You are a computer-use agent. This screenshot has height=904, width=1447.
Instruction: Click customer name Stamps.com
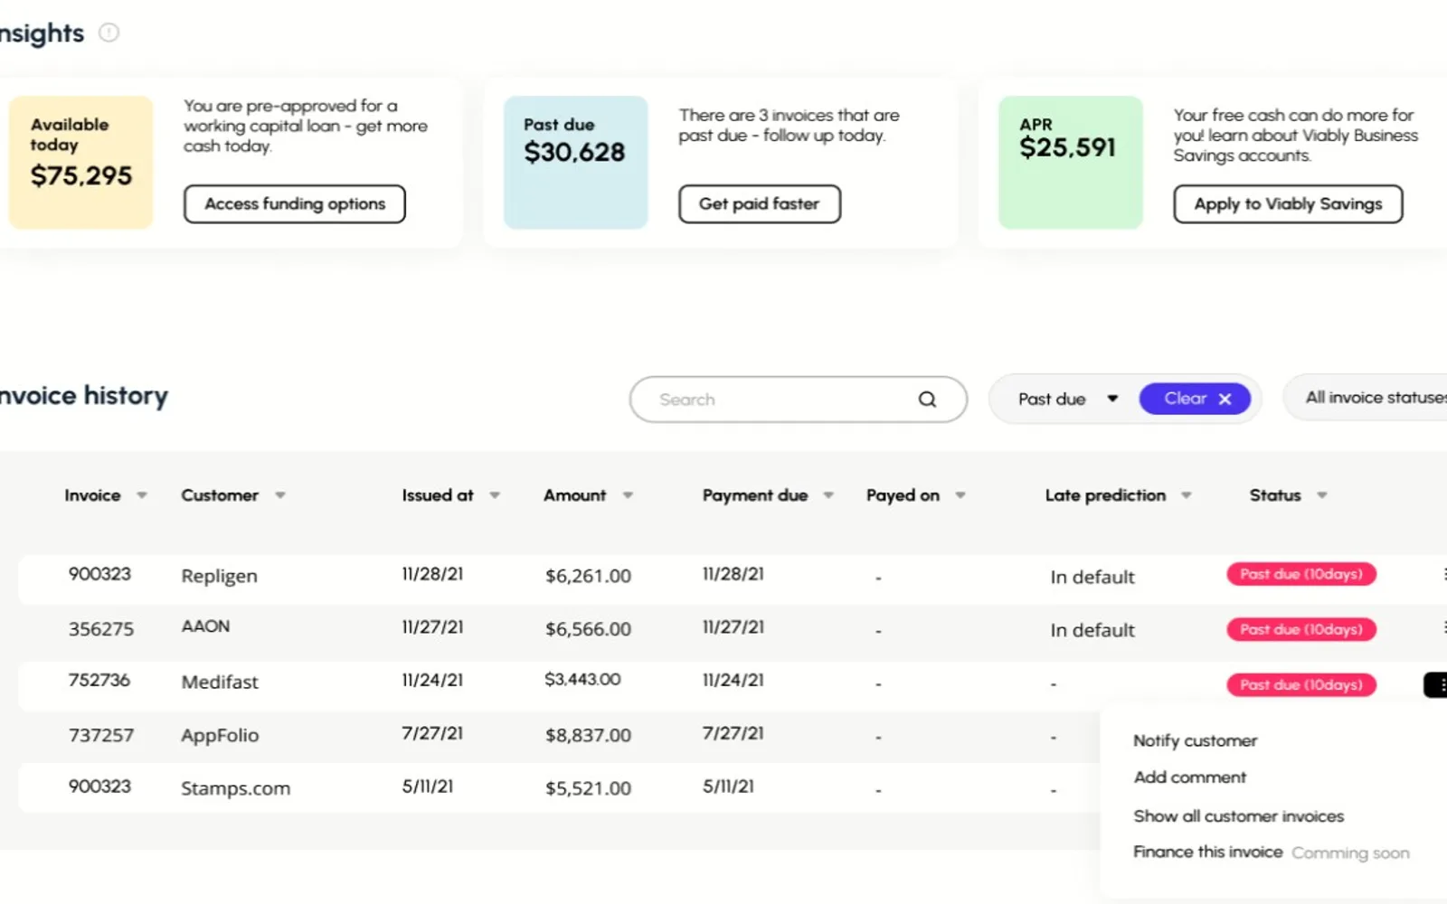(235, 788)
